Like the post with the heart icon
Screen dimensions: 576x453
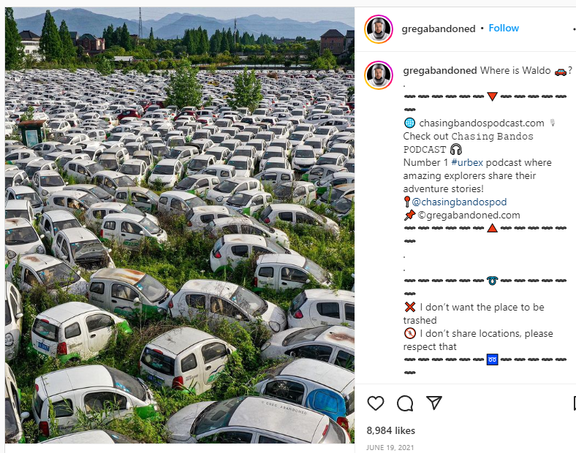click(x=376, y=403)
